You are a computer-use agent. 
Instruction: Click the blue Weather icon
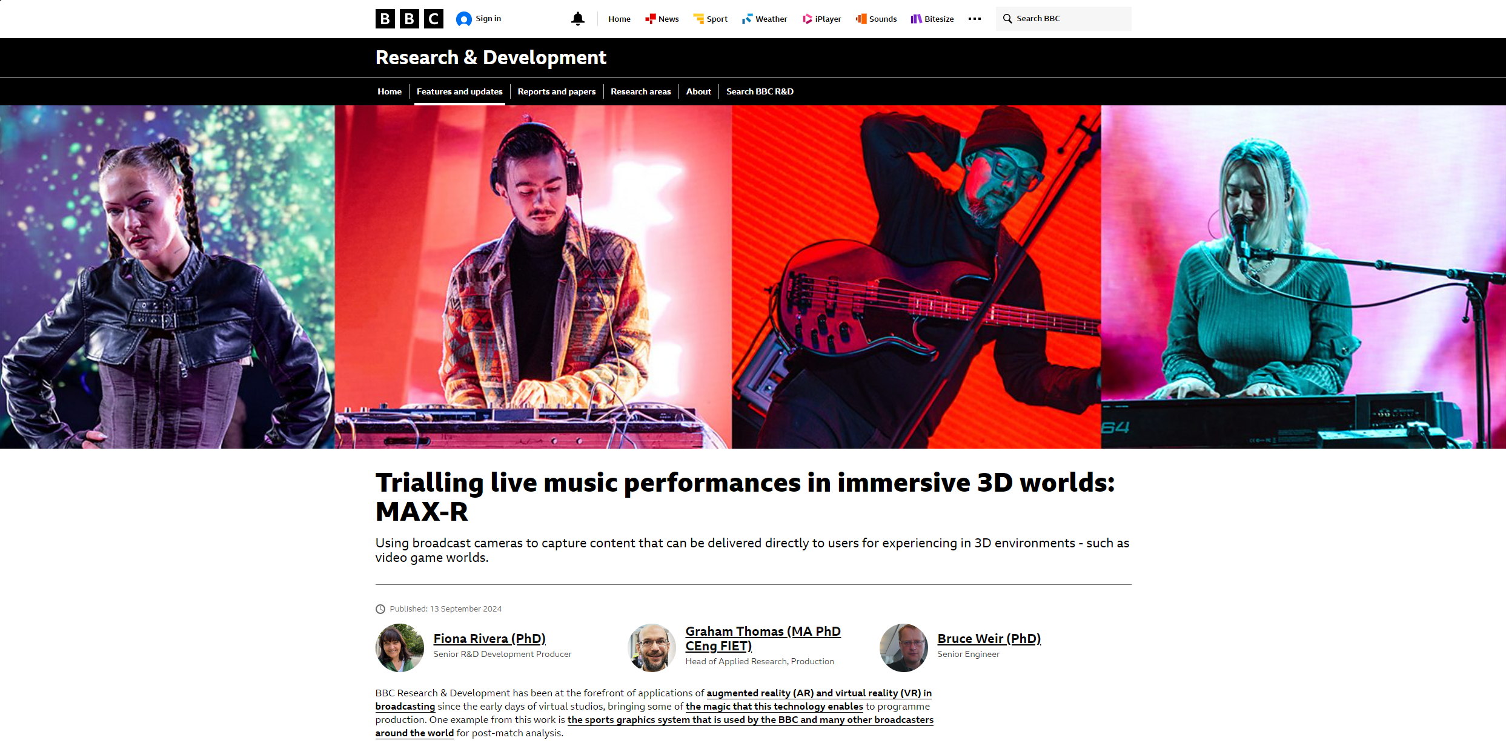coord(747,19)
